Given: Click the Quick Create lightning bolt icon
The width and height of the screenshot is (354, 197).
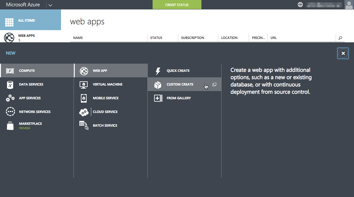Looking at the screenshot, I should 158,71.
